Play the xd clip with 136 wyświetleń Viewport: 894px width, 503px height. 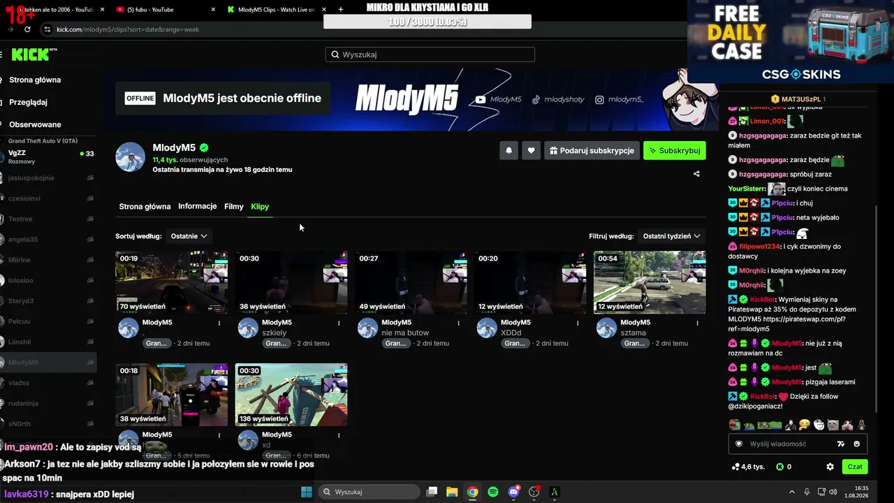pos(291,395)
